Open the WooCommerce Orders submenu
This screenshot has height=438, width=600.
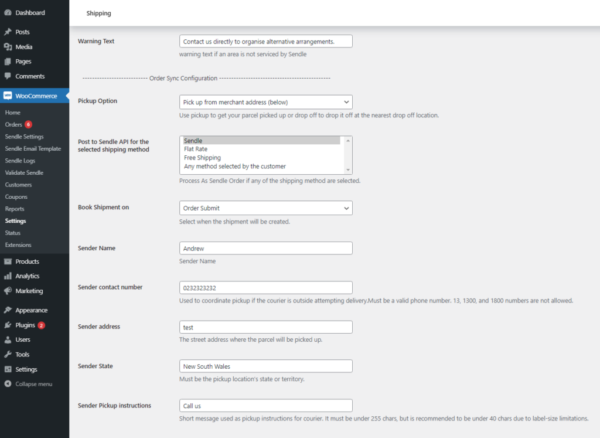(x=13, y=124)
